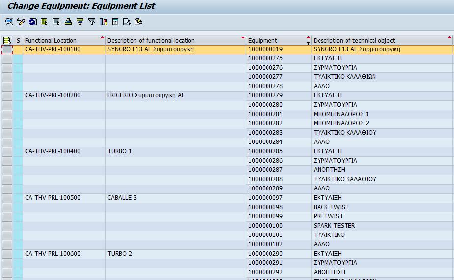Click the Deselect All icon
This screenshot has width=454, height=280.
(56, 22)
